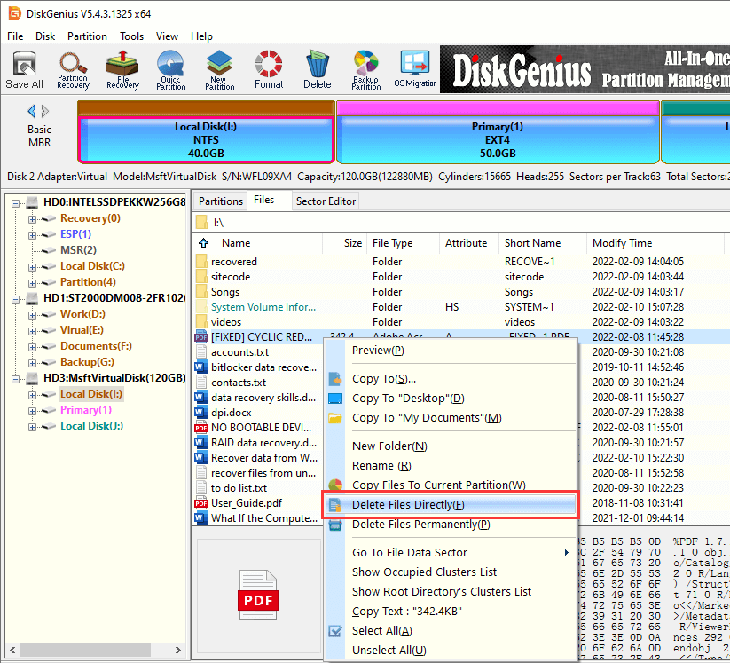The image size is (730, 663).
Task: Sort files by the Modify Time column
Action: click(x=655, y=242)
